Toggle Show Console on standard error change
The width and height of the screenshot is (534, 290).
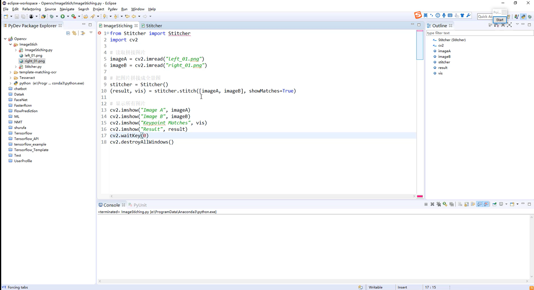coord(486,204)
